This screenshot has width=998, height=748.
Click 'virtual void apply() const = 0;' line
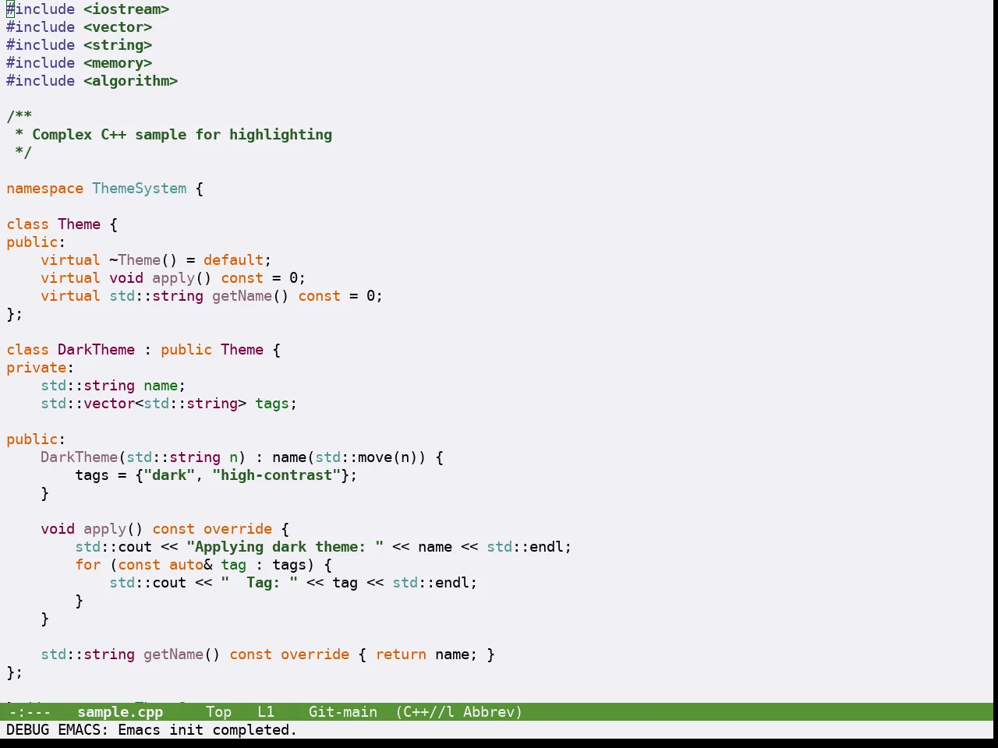(x=173, y=278)
